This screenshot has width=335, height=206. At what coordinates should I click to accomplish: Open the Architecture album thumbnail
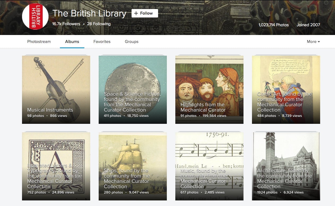point(286,166)
